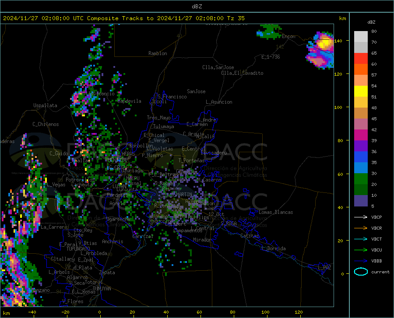Click the green VBCU arrow legend icon

(361, 250)
